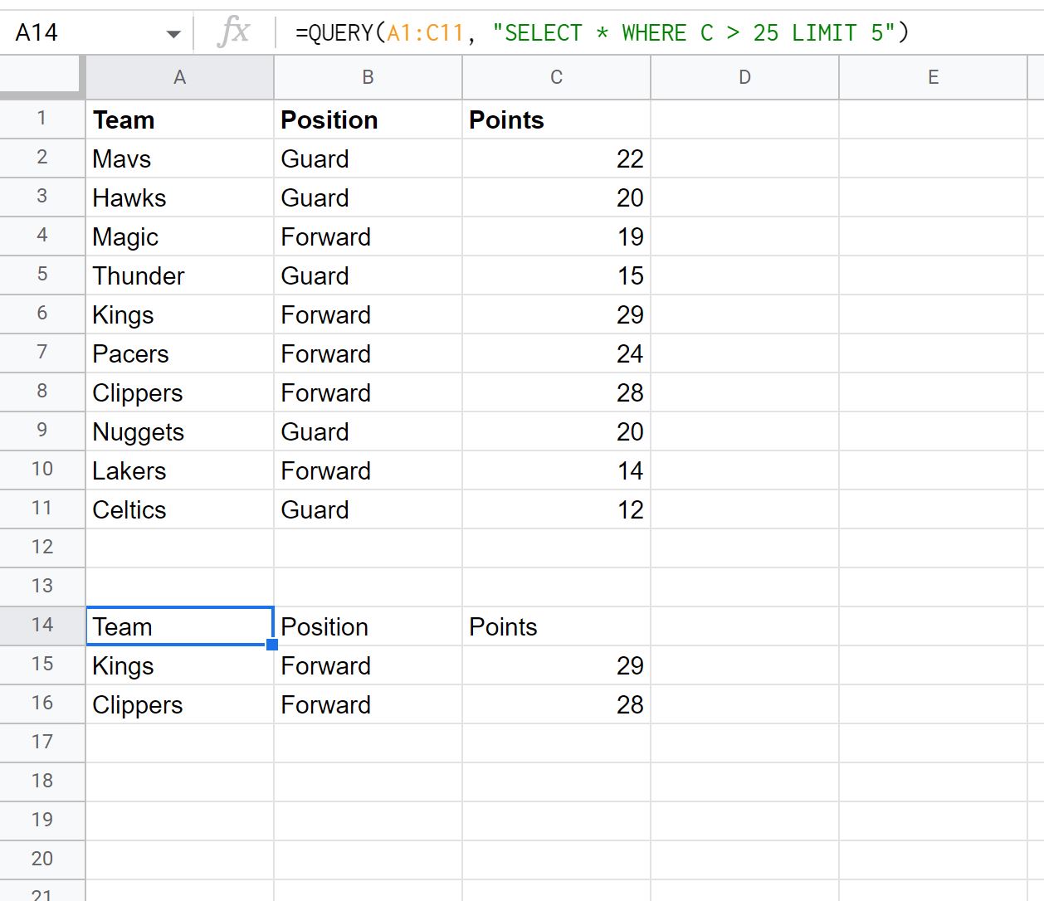Select the Points header cell C1
This screenshot has width=1044, height=901.
coord(555,119)
